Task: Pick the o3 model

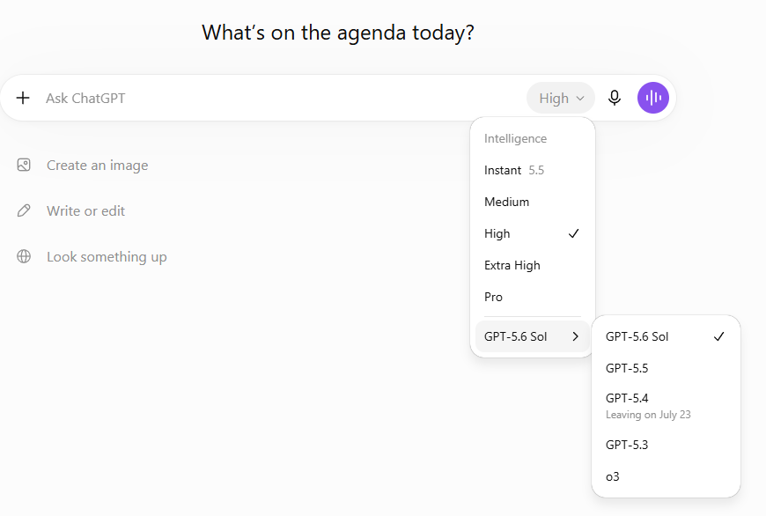Action: (666, 476)
